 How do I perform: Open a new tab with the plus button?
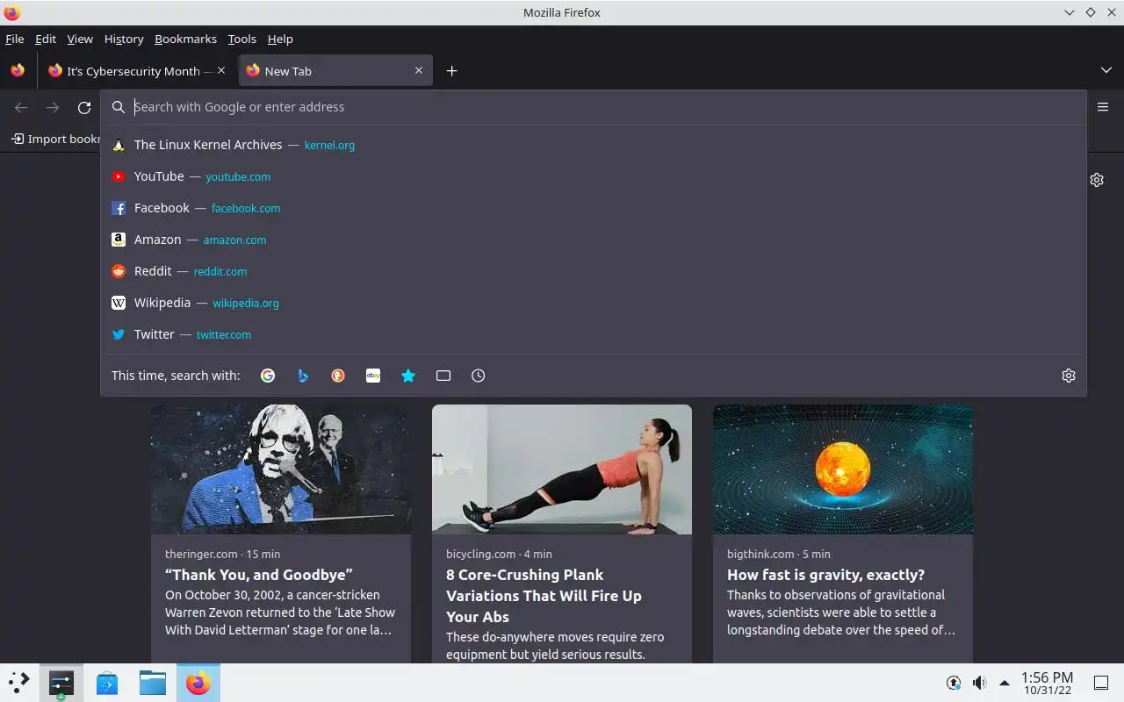tap(451, 71)
